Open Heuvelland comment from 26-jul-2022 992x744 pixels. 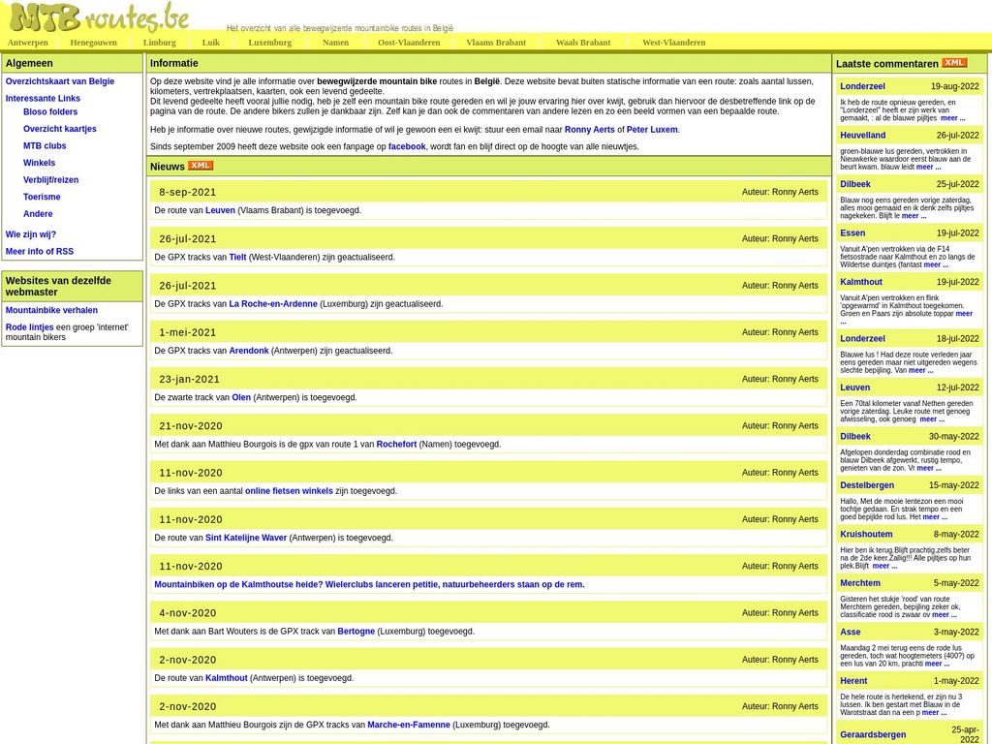pyautogui.click(x=863, y=135)
